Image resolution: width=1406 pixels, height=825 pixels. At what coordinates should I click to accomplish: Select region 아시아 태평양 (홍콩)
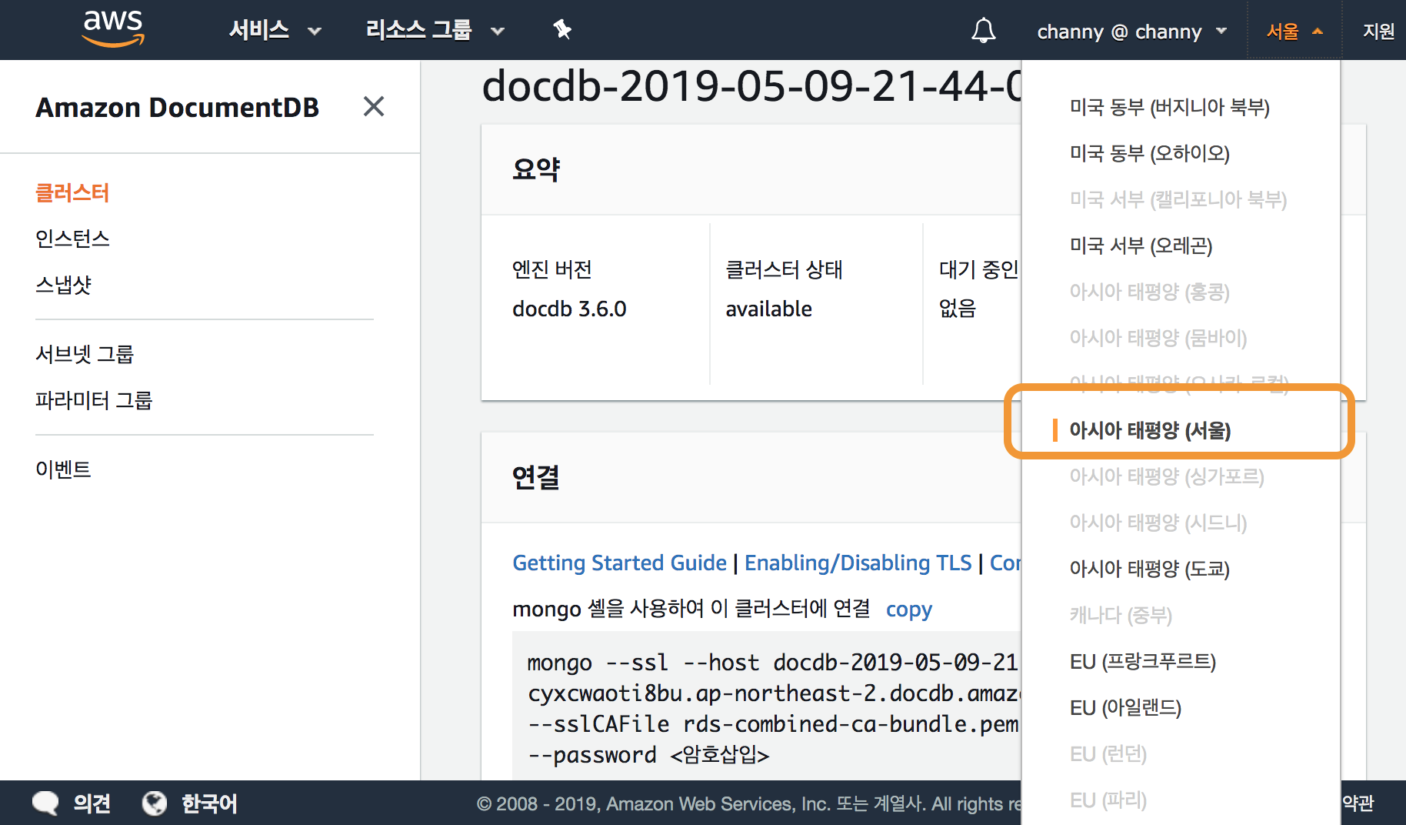point(1150,292)
